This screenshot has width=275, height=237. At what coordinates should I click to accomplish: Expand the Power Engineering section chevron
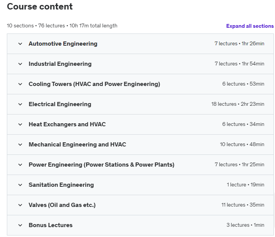click(x=20, y=165)
